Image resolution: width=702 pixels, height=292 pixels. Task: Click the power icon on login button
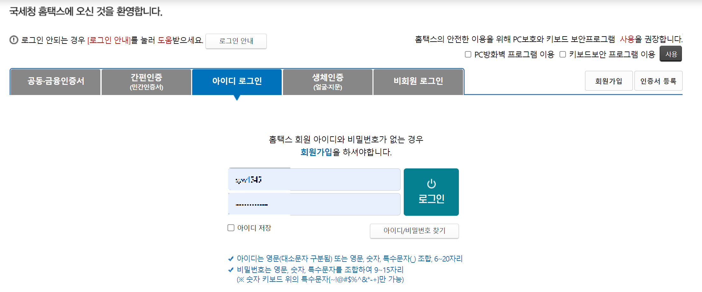tap(431, 184)
